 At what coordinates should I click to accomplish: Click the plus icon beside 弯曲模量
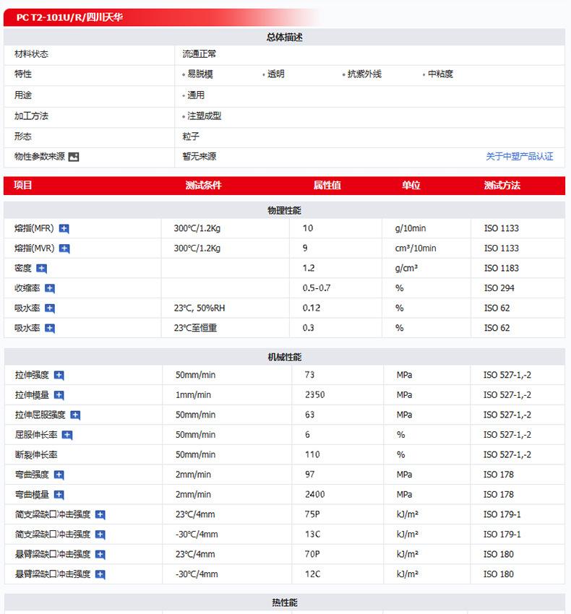59,495
